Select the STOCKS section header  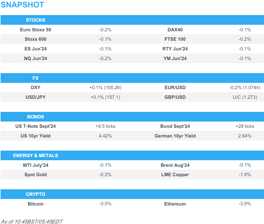pyautogui.click(x=36, y=20)
